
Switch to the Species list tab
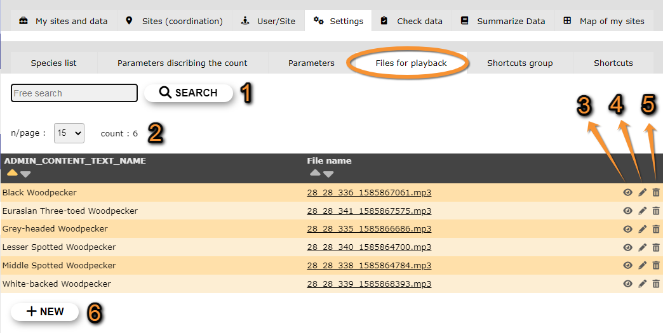pos(53,63)
